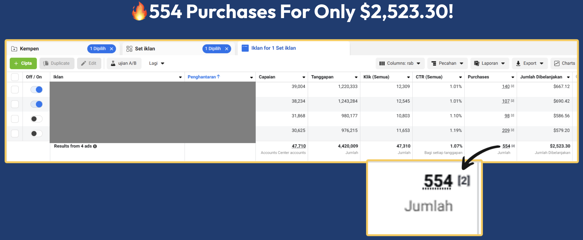Expand the Jumlah Dibelanjakan column menu arrow
Viewport: 583px width, 240px height.
(x=568, y=77)
